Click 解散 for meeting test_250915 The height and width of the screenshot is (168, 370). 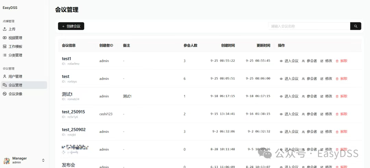click(342, 114)
